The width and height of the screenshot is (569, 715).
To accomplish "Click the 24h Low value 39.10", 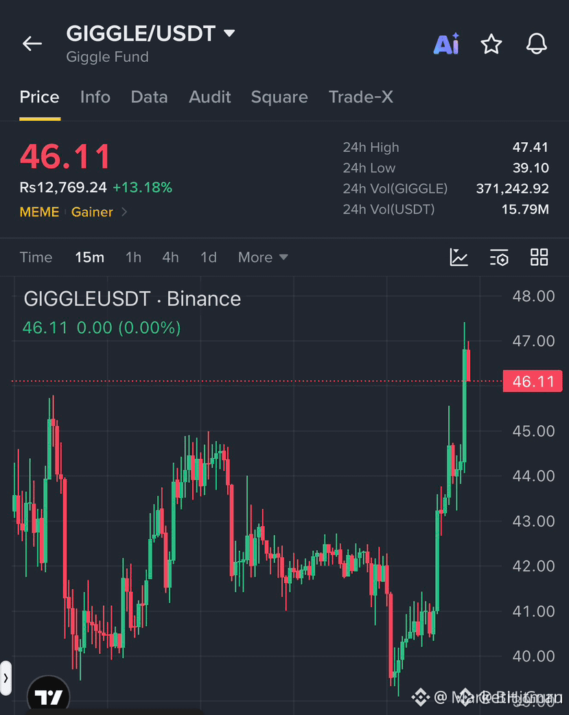I will (x=531, y=168).
